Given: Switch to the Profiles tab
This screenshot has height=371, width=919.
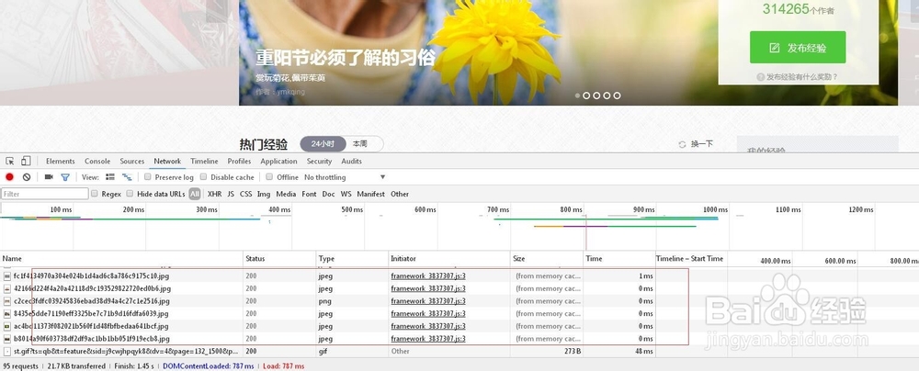Looking at the screenshot, I should pos(239,162).
